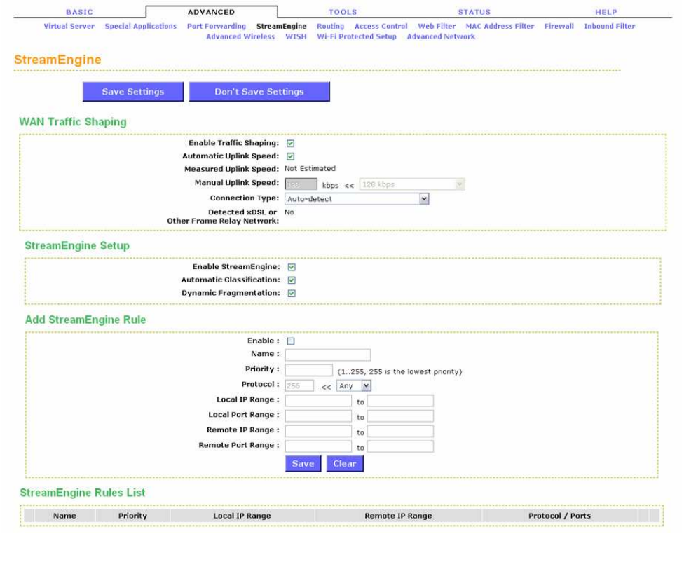Screen dimensions: 684x562
Task: Click Don't Save Settings button
Action: coord(259,92)
